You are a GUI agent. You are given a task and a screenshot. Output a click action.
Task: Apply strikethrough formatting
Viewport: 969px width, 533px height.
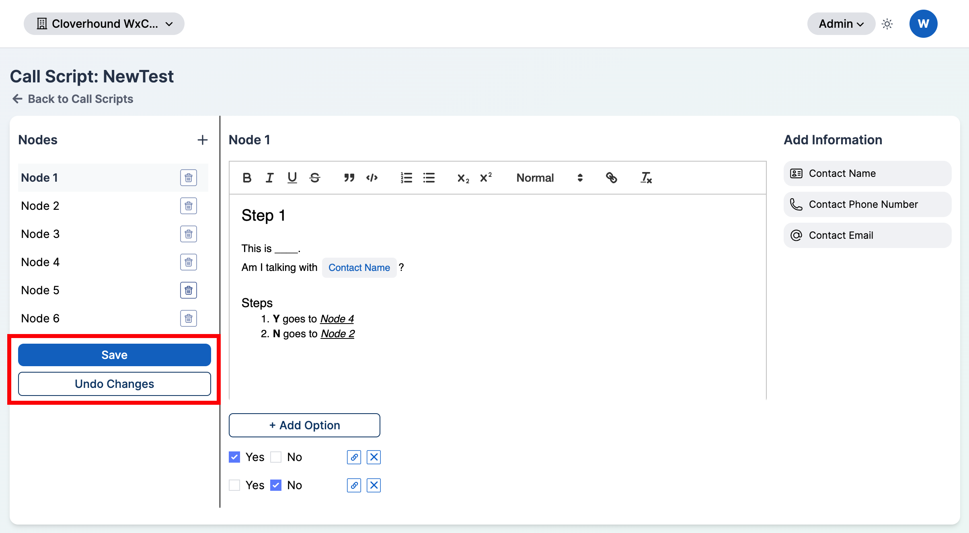coord(315,178)
